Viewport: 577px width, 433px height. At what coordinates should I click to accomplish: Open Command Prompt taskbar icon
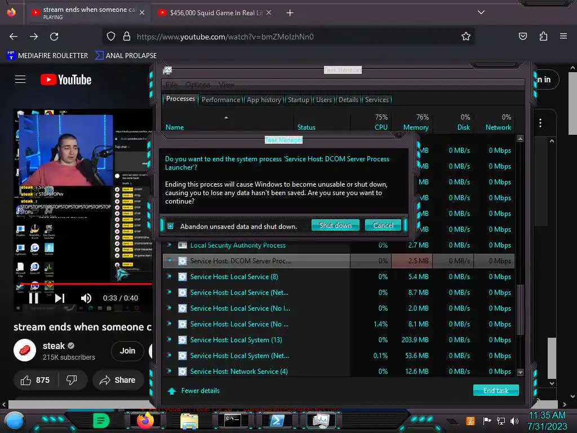(x=233, y=421)
